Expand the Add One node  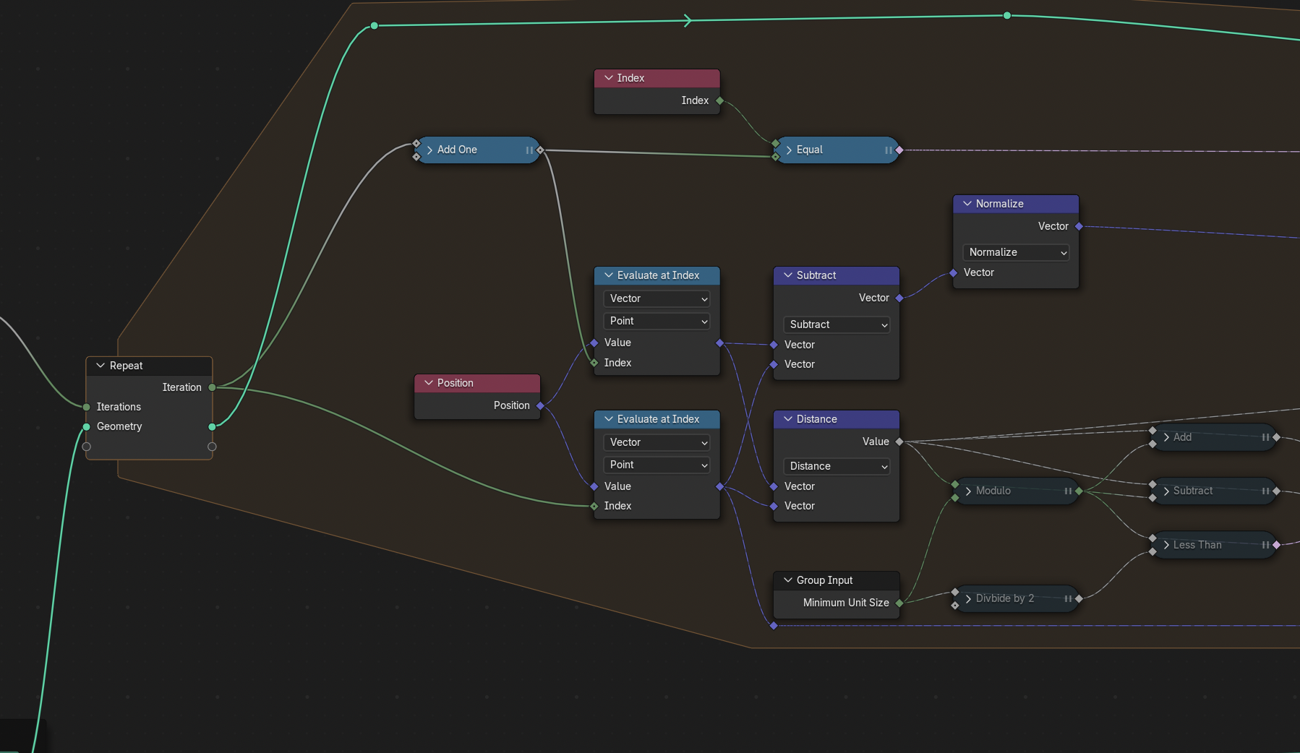(429, 150)
